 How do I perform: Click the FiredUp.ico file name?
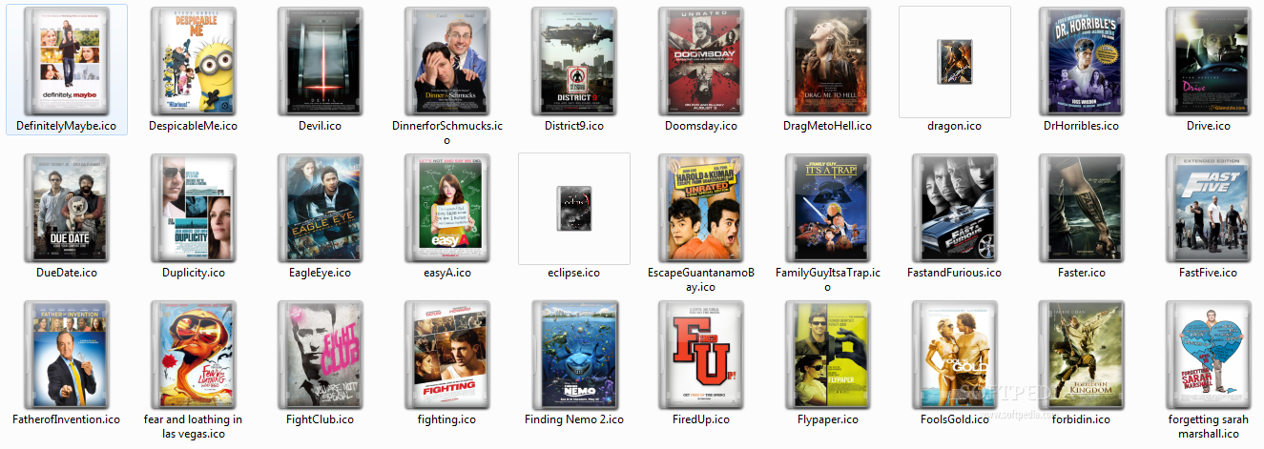pyautogui.click(x=701, y=419)
